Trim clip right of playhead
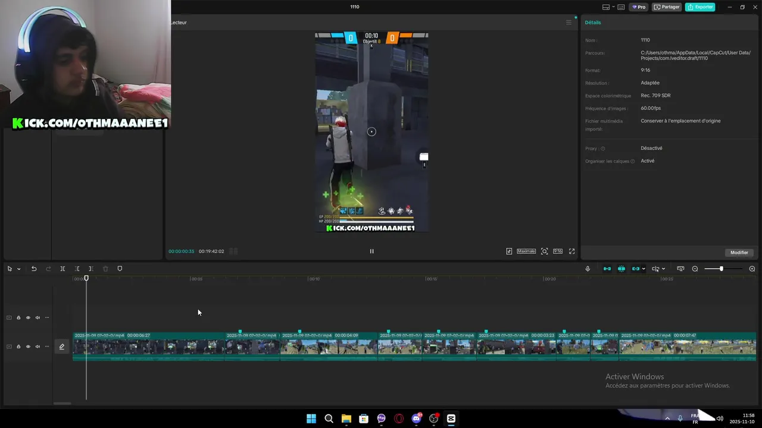The width and height of the screenshot is (762, 428). pyautogui.click(x=90, y=269)
